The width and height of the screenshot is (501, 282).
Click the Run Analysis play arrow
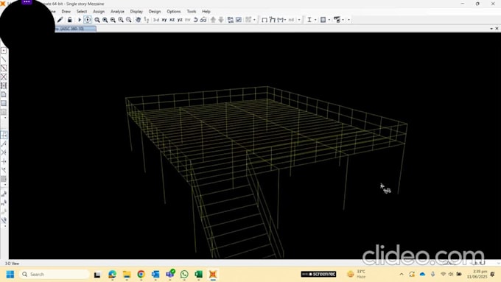pyautogui.click(x=80, y=20)
